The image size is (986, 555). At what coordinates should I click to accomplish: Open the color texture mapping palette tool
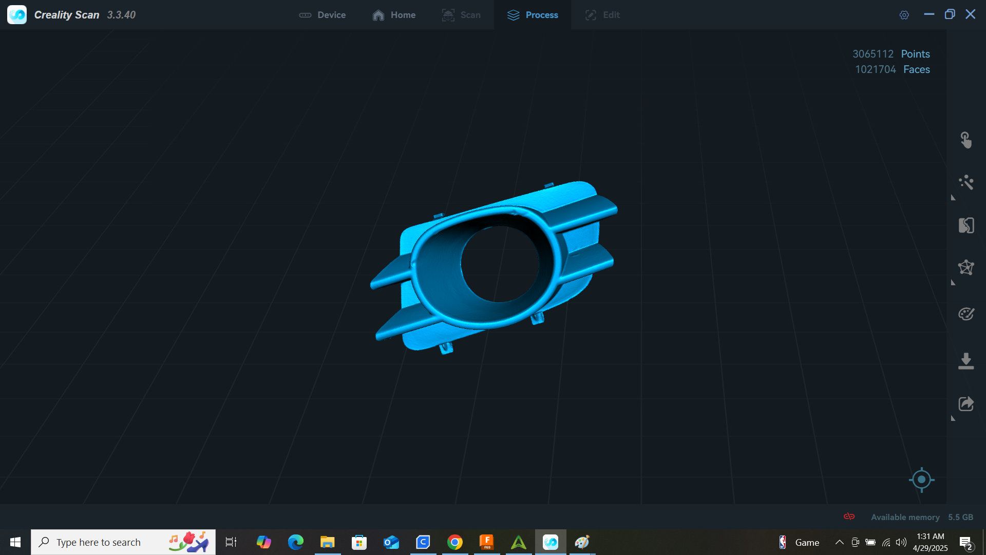tap(965, 313)
